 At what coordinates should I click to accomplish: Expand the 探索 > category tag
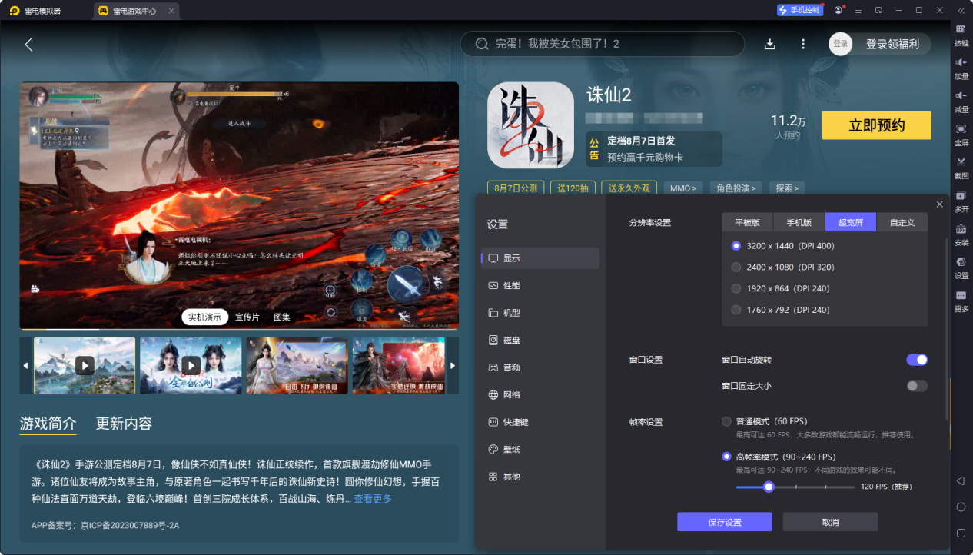pos(787,188)
